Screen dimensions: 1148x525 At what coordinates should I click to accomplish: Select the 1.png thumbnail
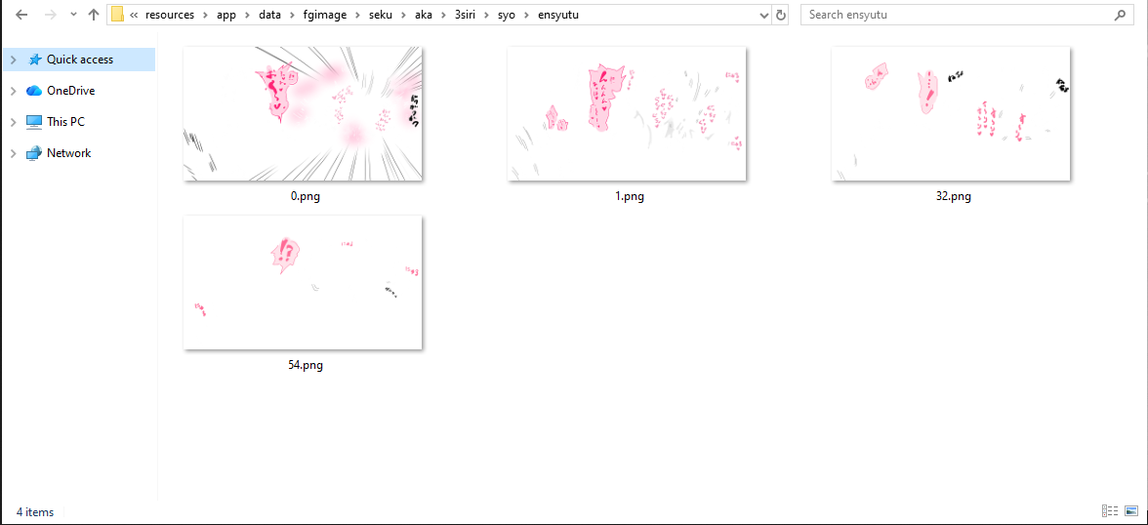tap(627, 113)
